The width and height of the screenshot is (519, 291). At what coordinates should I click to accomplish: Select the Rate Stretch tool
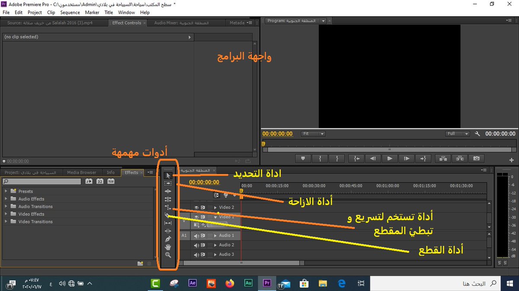pyautogui.click(x=168, y=207)
